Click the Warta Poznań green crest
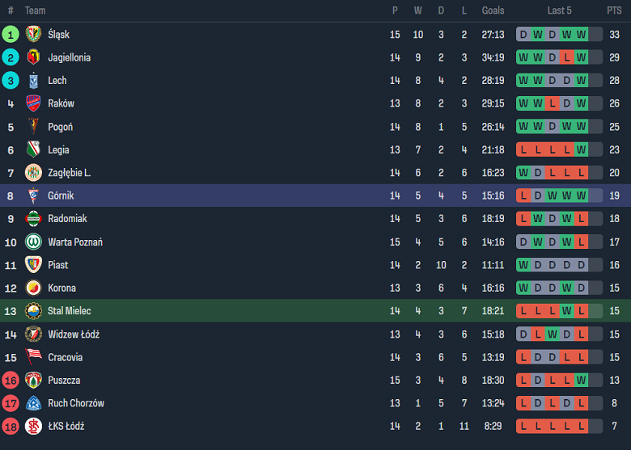This screenshot has width=631, height=450. pyautogui.click(x=33, y=242)
